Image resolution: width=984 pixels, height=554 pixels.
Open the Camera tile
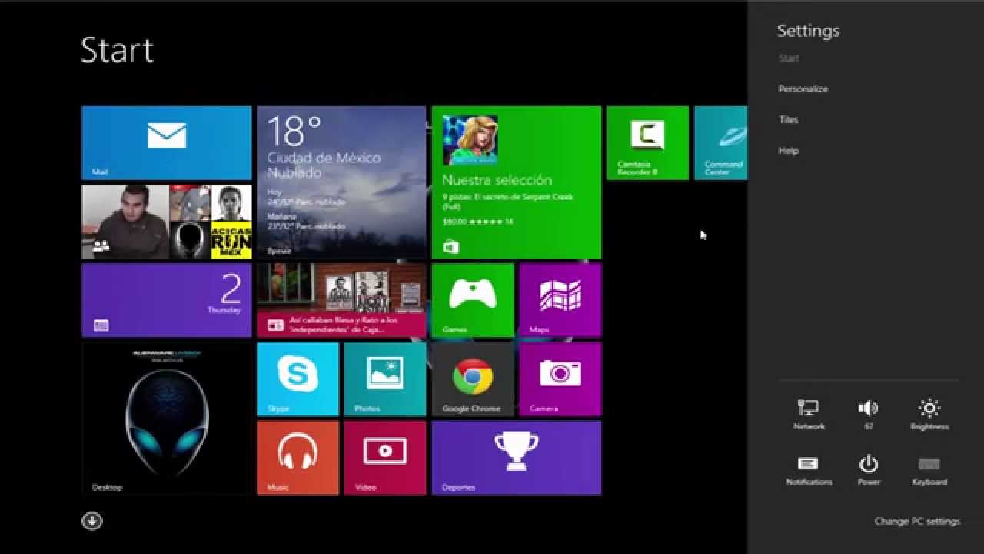pyautogui.click(x=560, y=379)
